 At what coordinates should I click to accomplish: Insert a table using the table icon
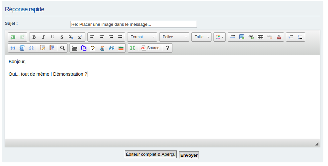(260, 37)
